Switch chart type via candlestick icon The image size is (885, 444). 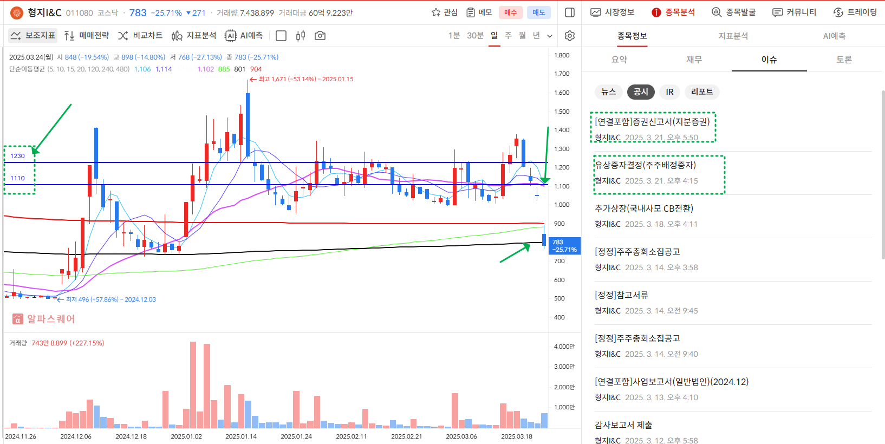[x=301, y=36]
